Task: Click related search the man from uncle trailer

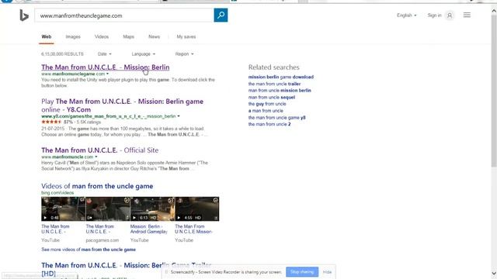Action: (x=274, y=84)
